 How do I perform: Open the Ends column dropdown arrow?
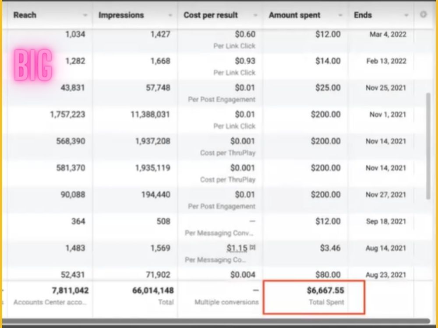pos(406,15)
